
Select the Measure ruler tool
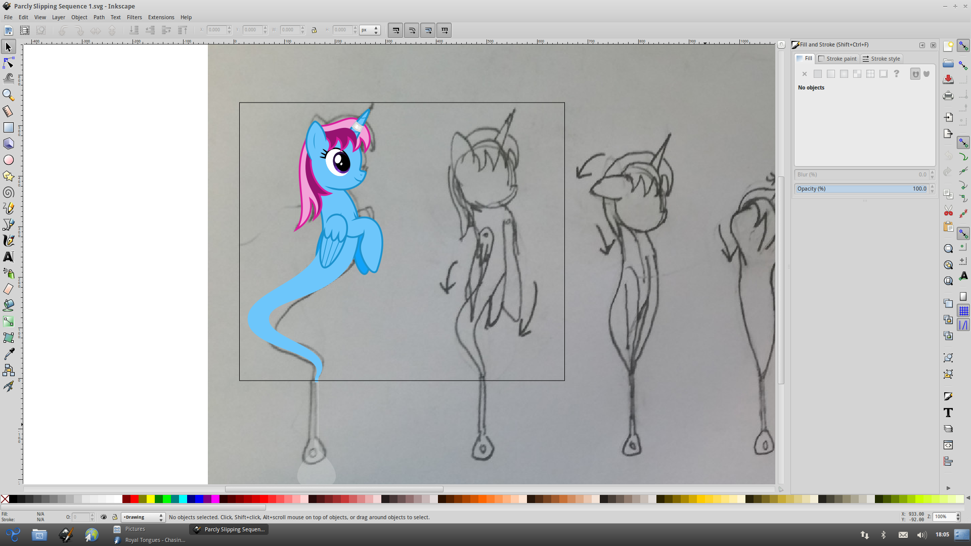9,111
